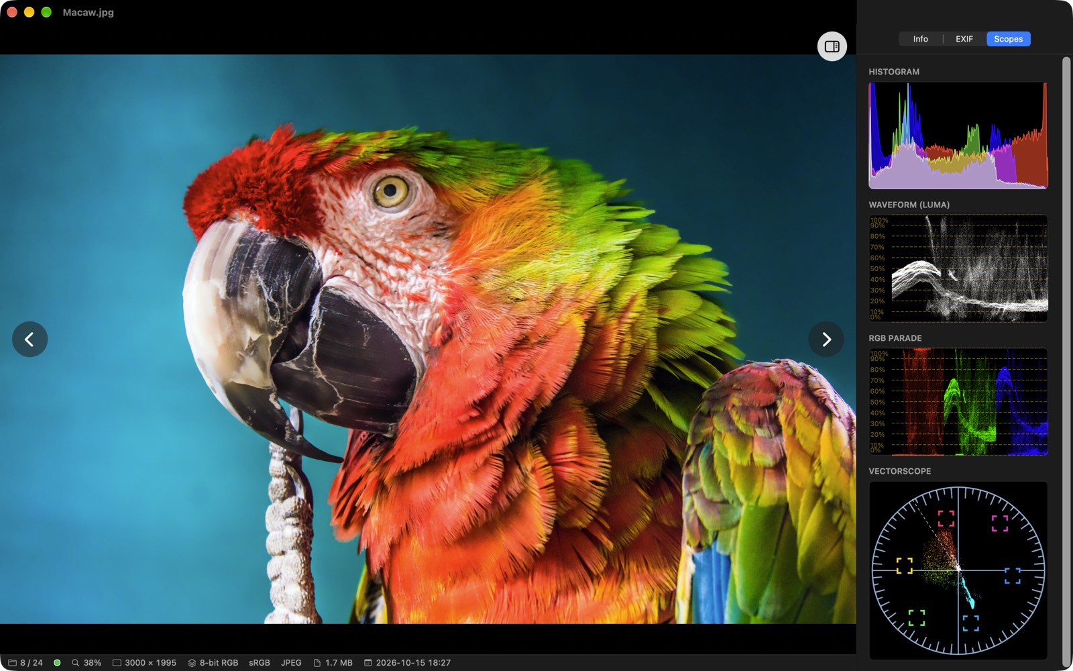The image size is (1073, 671).
Task: Zoom the window with the green button
Action: click(46, 12)
